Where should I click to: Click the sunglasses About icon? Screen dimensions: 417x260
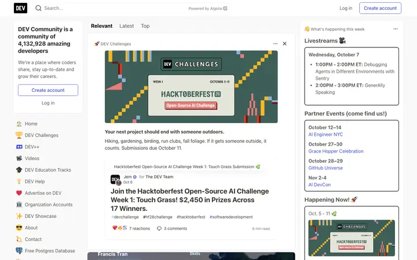tap(19, 228)
